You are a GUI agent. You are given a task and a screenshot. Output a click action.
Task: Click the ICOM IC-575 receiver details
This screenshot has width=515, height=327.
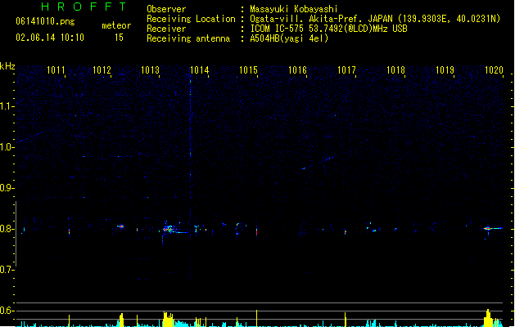click(329, 29)
